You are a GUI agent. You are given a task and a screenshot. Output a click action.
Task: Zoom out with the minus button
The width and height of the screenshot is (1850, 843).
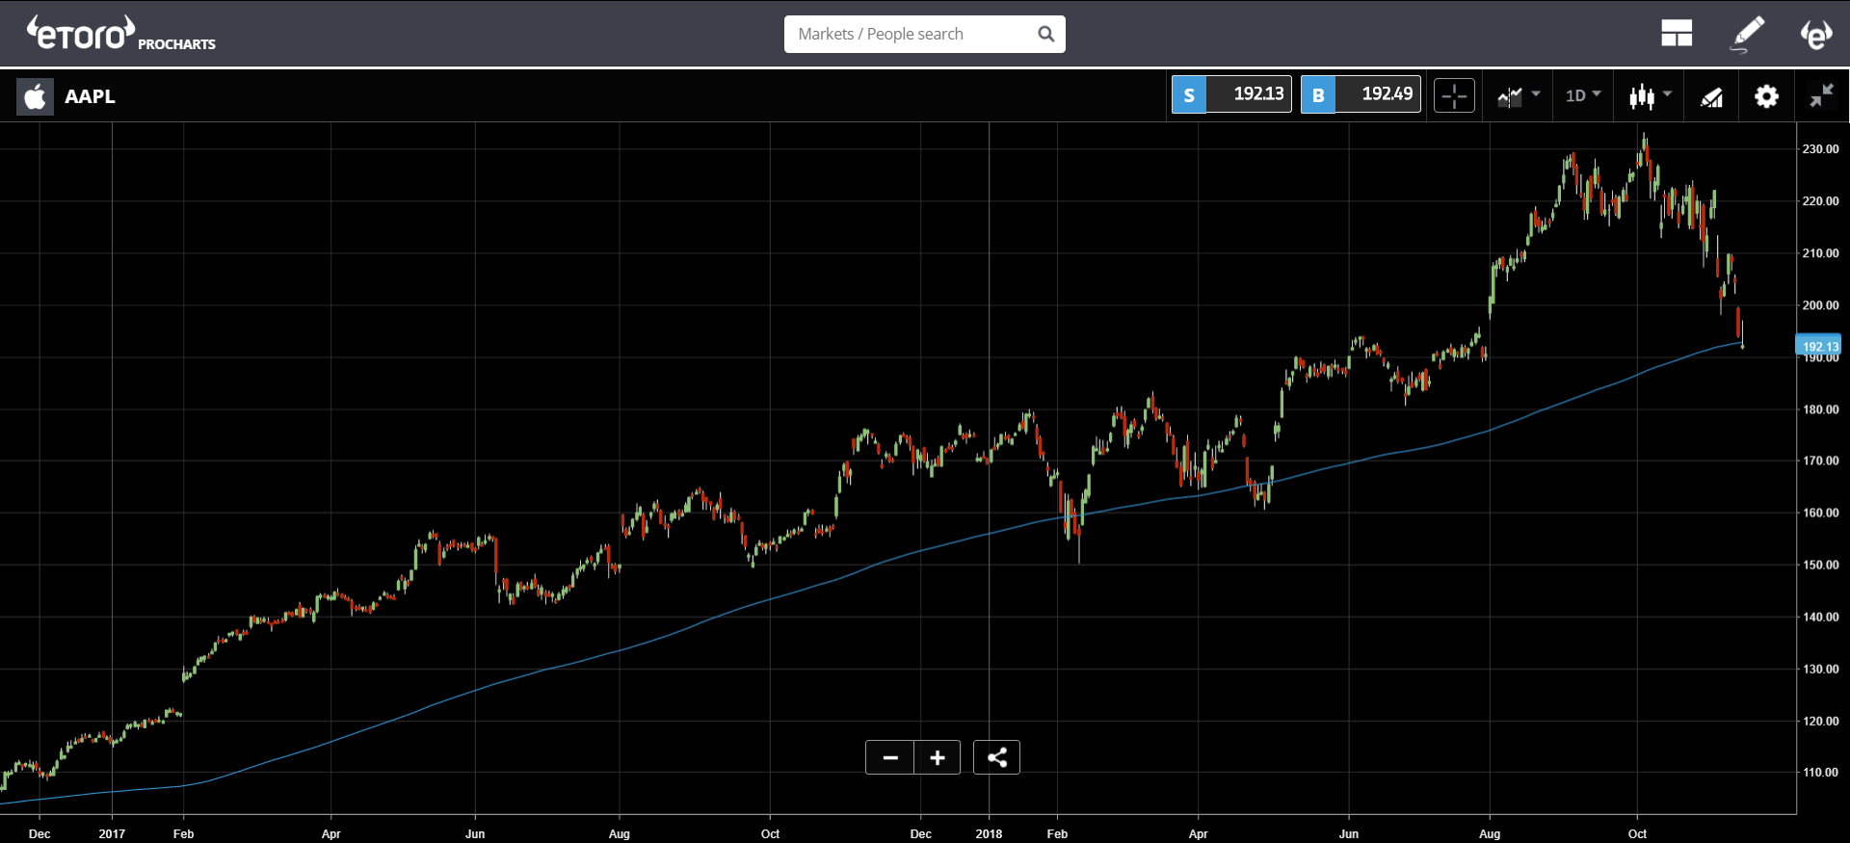click(x=890, y=757)
